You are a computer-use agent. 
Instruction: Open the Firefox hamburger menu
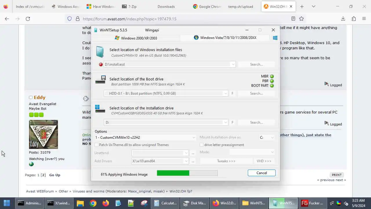(364, 19)
